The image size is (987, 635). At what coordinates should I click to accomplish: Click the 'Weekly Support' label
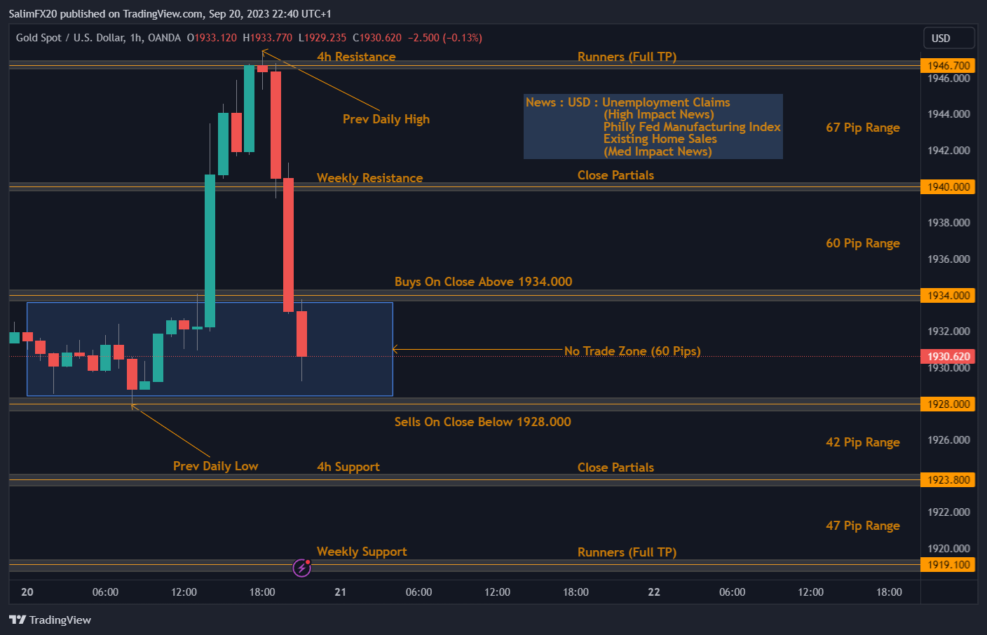tap(362, 552)
